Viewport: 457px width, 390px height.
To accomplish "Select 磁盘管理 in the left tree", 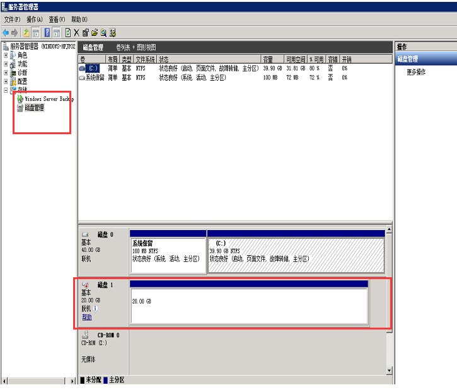I will [x=34, y=108].
